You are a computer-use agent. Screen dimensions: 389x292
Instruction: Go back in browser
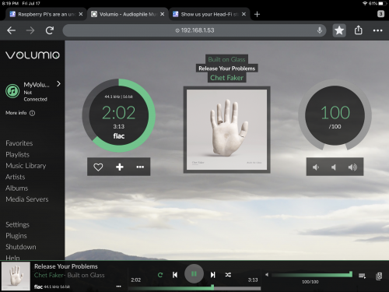click(12, 30)
